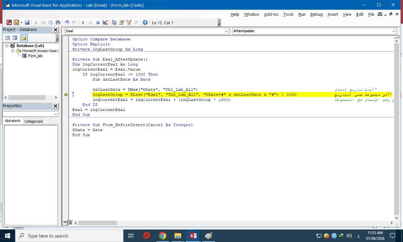Open the Object Browser toolbar icon
Screen dimensions: 403x242
[129, 23]
